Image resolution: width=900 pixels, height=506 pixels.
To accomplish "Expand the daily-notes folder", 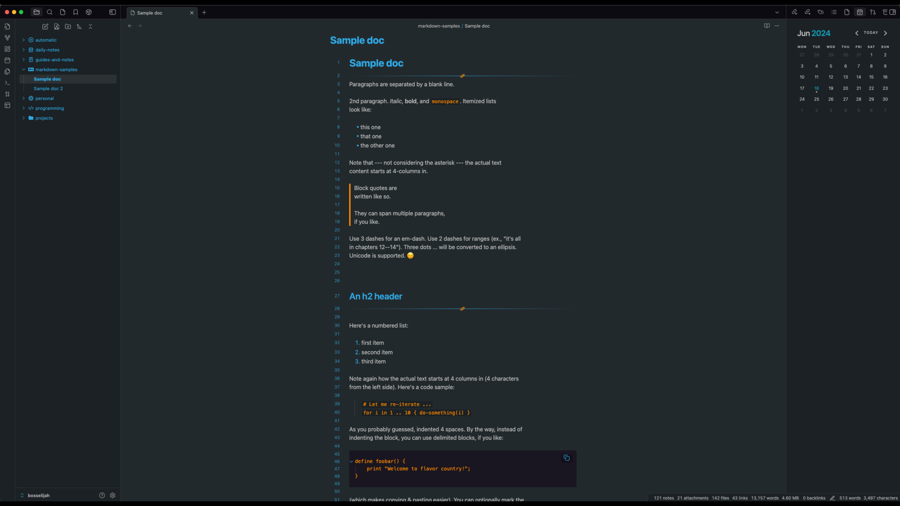I will (23, 50).
